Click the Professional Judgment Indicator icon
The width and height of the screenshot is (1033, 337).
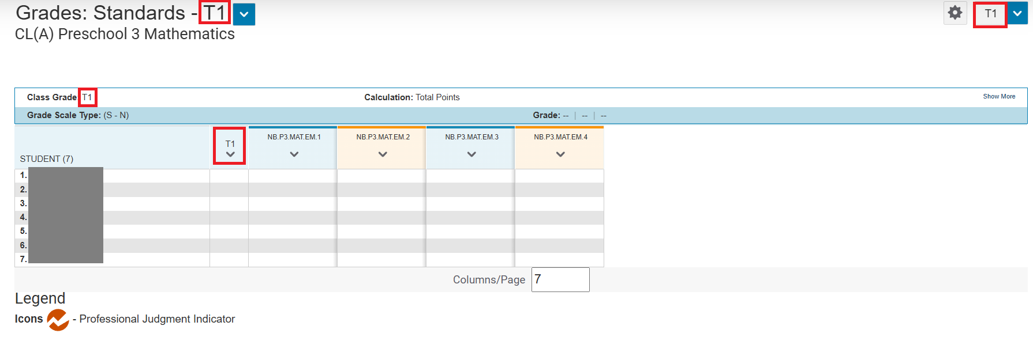(58, 320)
